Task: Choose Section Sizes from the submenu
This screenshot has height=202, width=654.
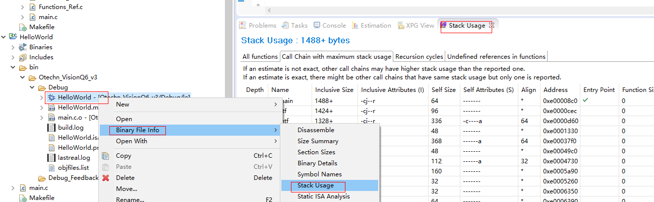Action: (x=316, y=152)
